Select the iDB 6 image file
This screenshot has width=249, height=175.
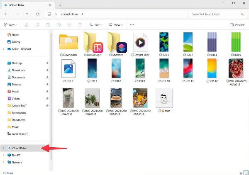coord(68,68)
